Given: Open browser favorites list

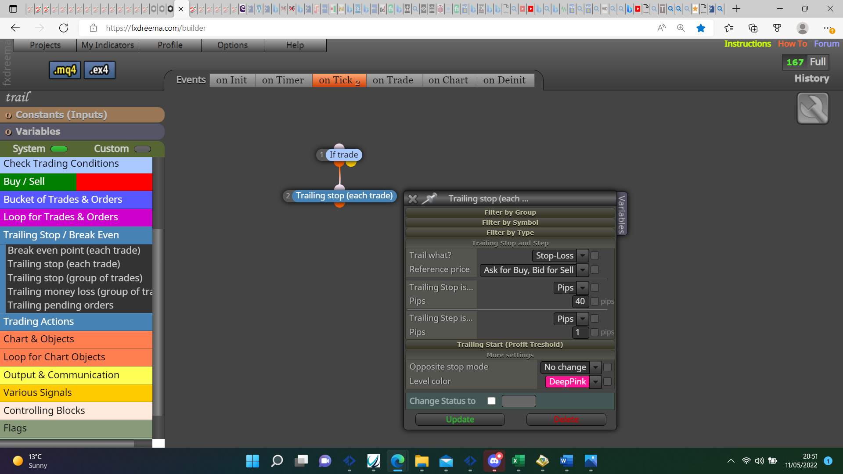Looking at the screenshot, I should [x=729, y=28].
